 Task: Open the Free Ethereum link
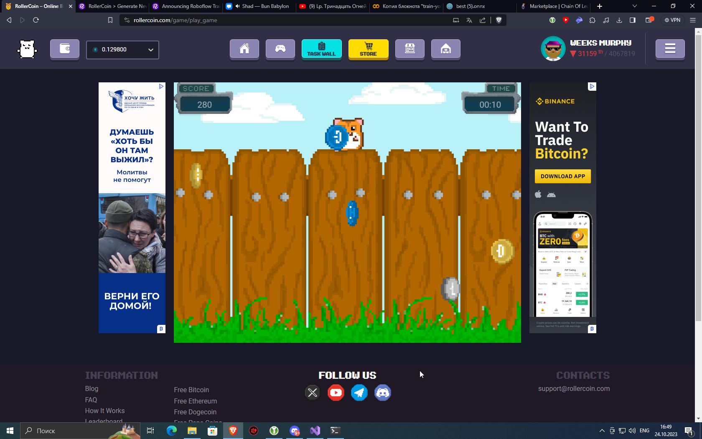[x=195, y=401]
